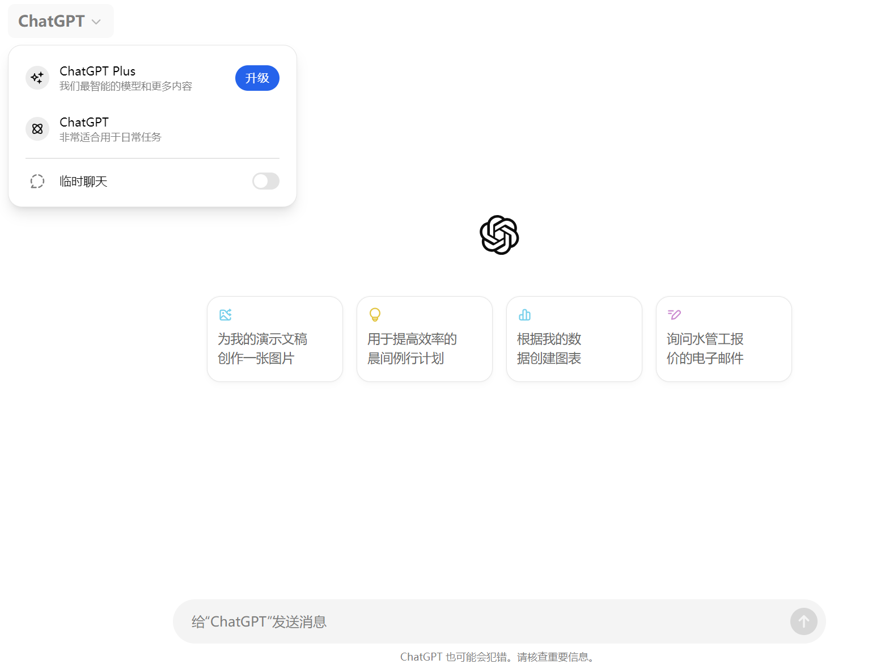The height and width of the screenshot is (664, 885).
Task: Click the image icon on the presentation card
Action: click(226, 314)
